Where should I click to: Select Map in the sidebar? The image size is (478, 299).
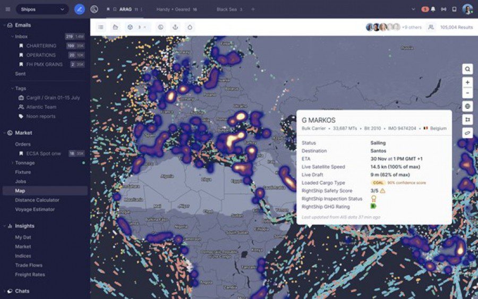point(45,191)
